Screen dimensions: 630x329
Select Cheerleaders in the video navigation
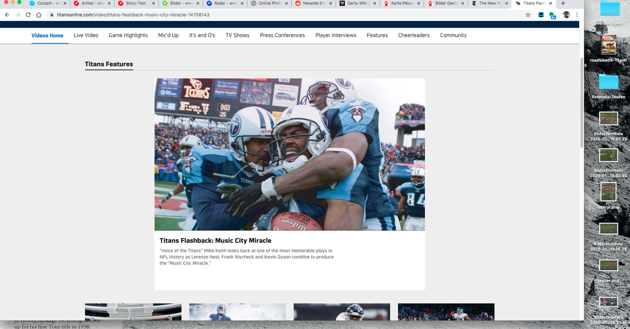point(414,35)
